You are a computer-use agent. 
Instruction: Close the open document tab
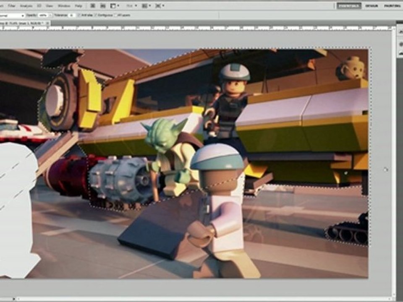[x=47, y=23]
